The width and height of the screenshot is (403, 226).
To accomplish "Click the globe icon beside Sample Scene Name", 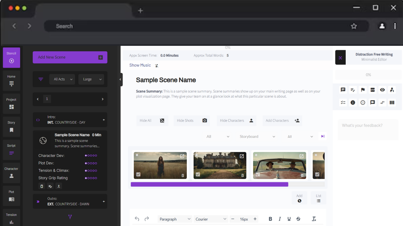I will [x=43, y=141].
